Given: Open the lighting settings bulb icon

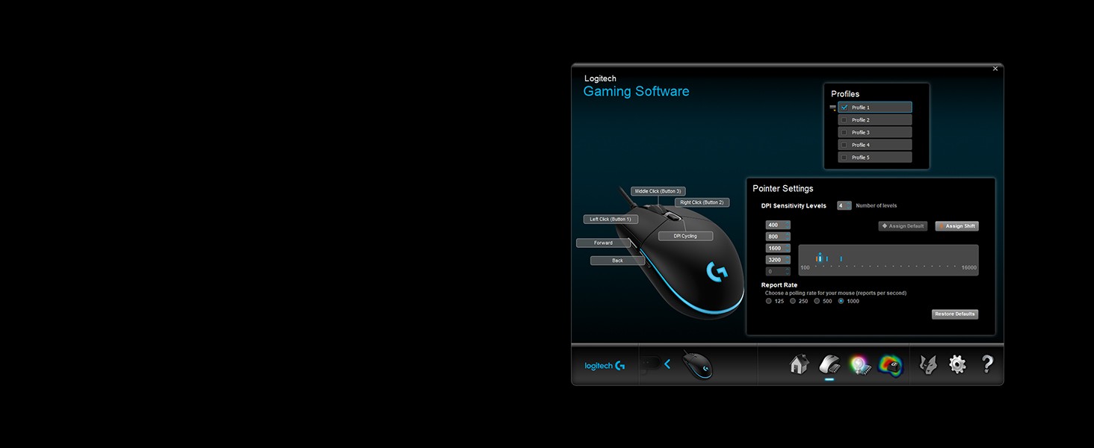Looking at the screenshot, I should tap(859, 365).
